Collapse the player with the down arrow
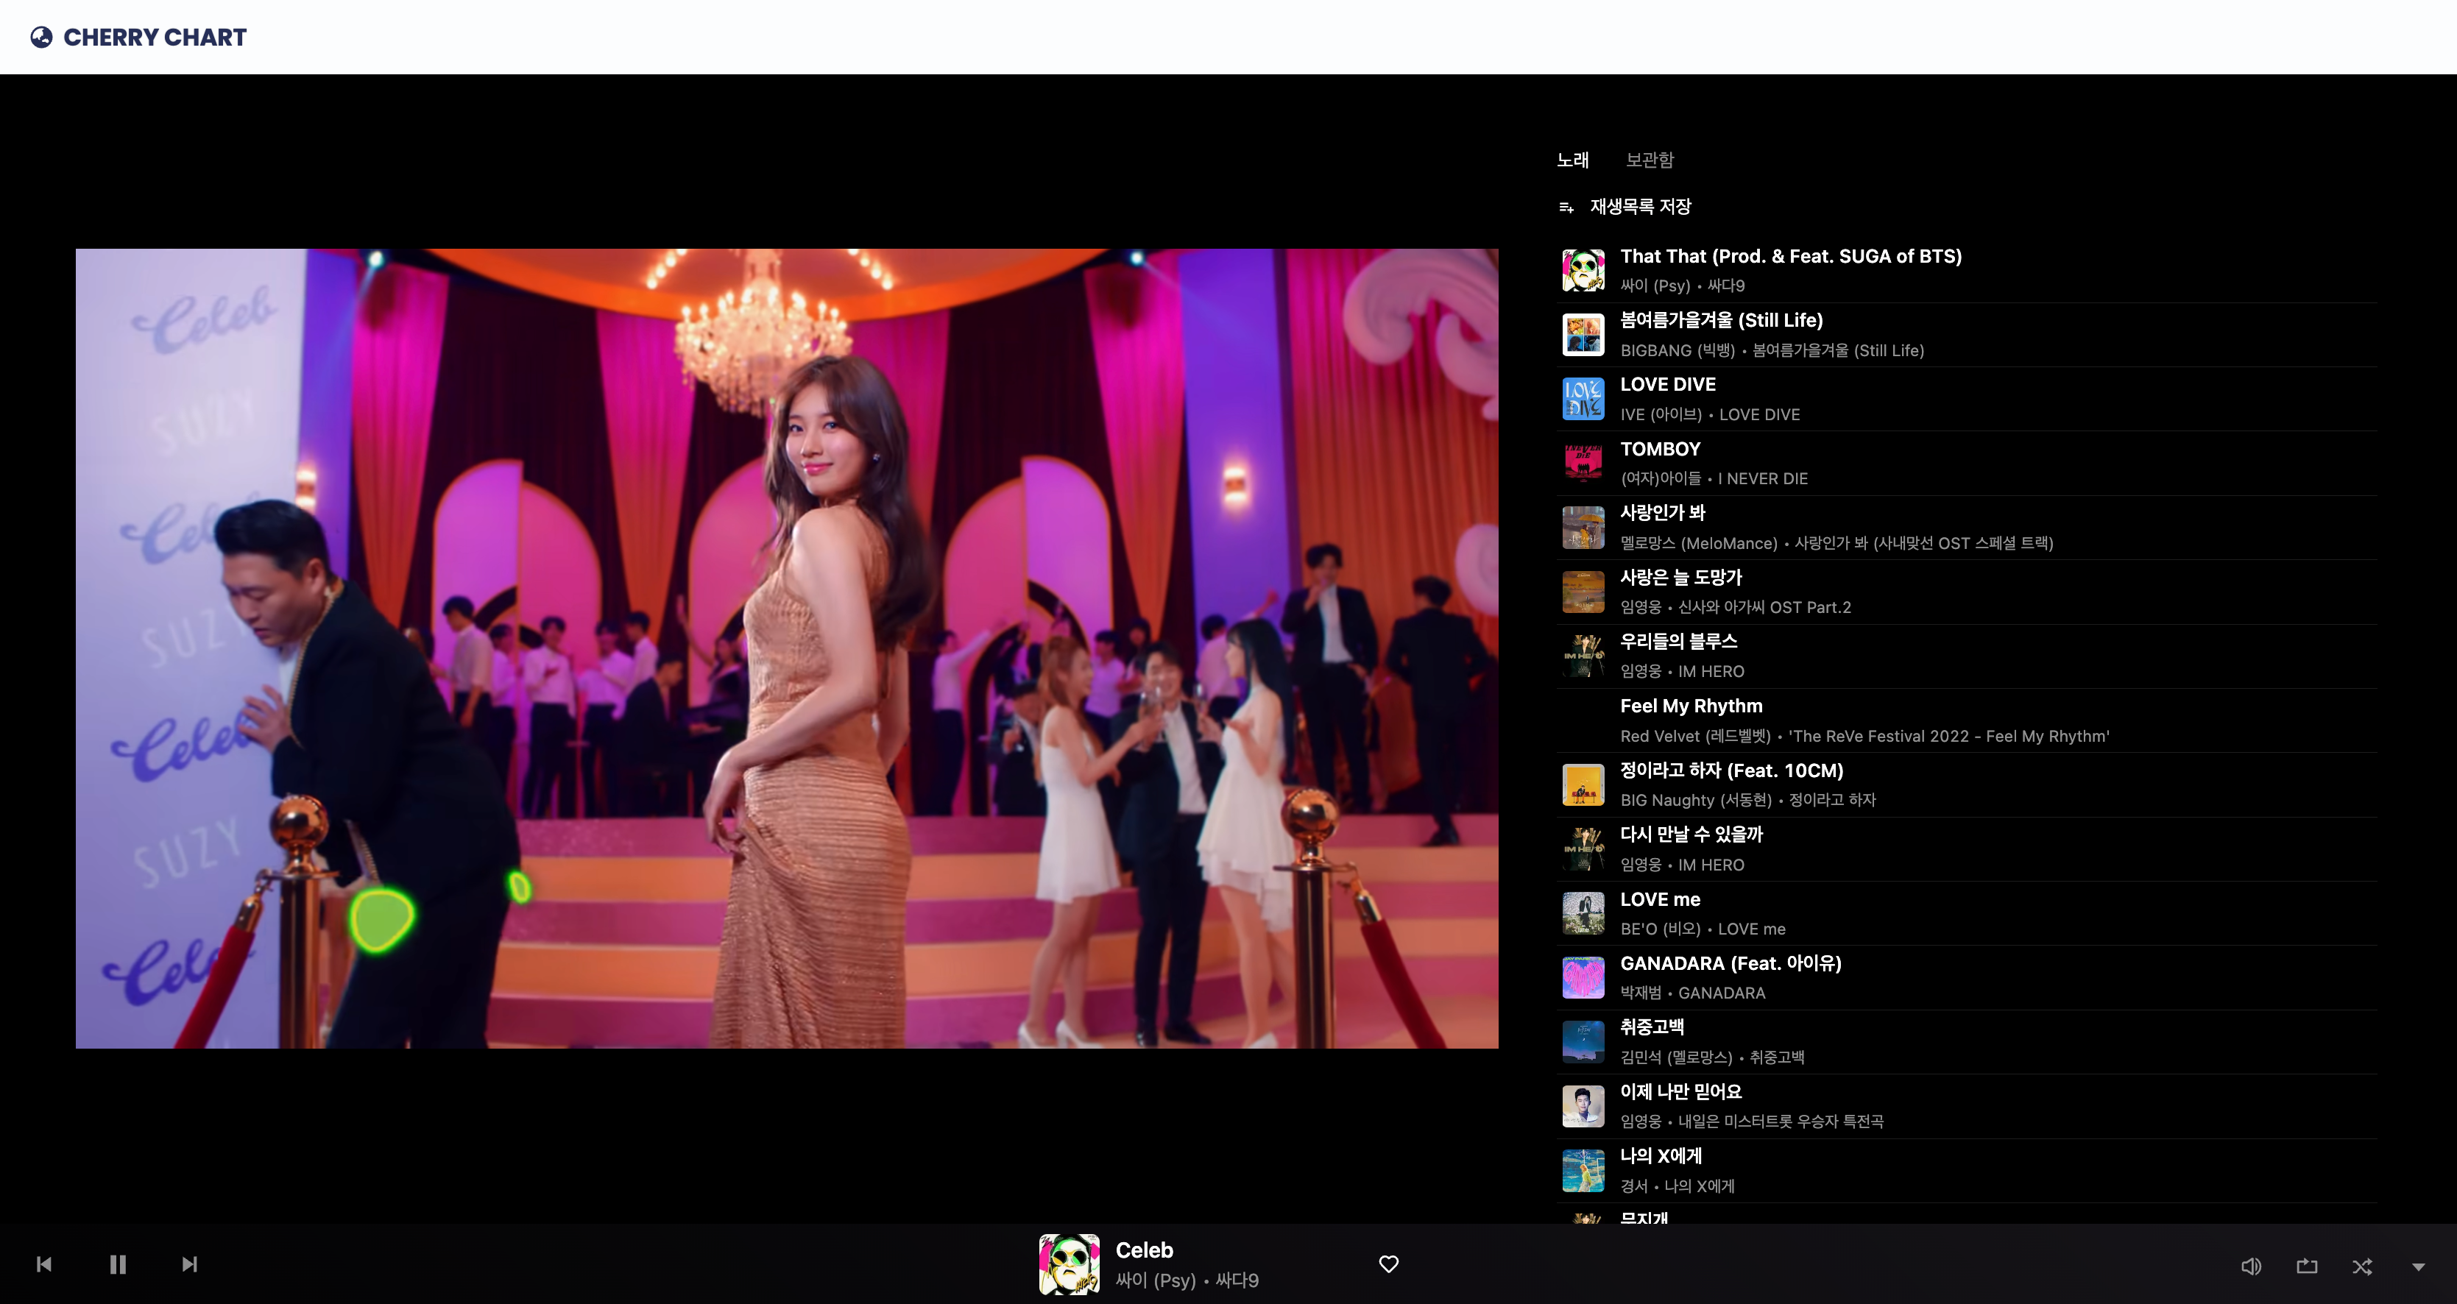The width and height of the screenshot is (2457, 1304). pos(2418,1266)
